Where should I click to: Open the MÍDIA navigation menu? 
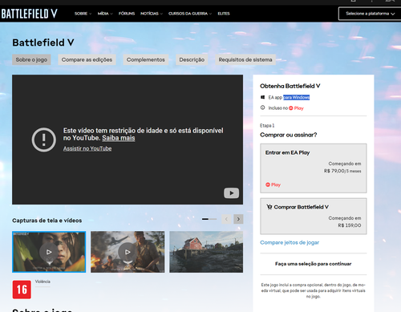click(x=105, y=14)
